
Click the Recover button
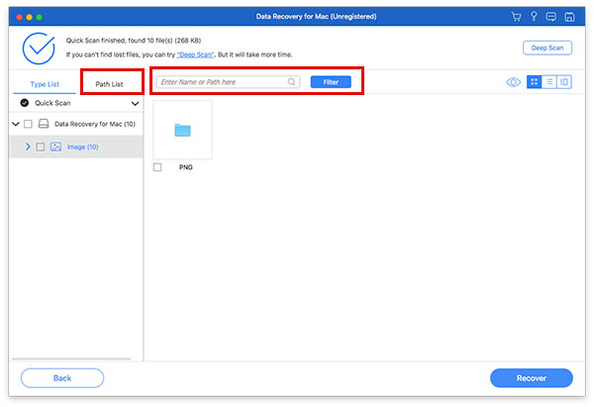(532, 378)
